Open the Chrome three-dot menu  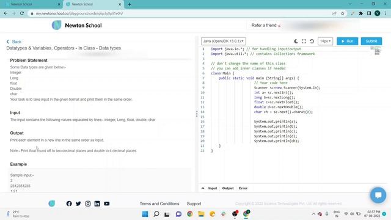[x=386, y=13]
